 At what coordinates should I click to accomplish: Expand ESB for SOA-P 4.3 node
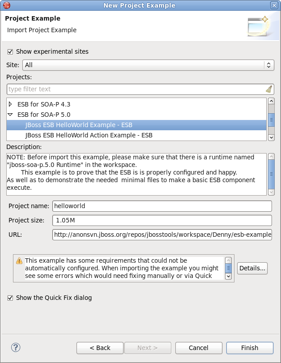pos(10,104)
